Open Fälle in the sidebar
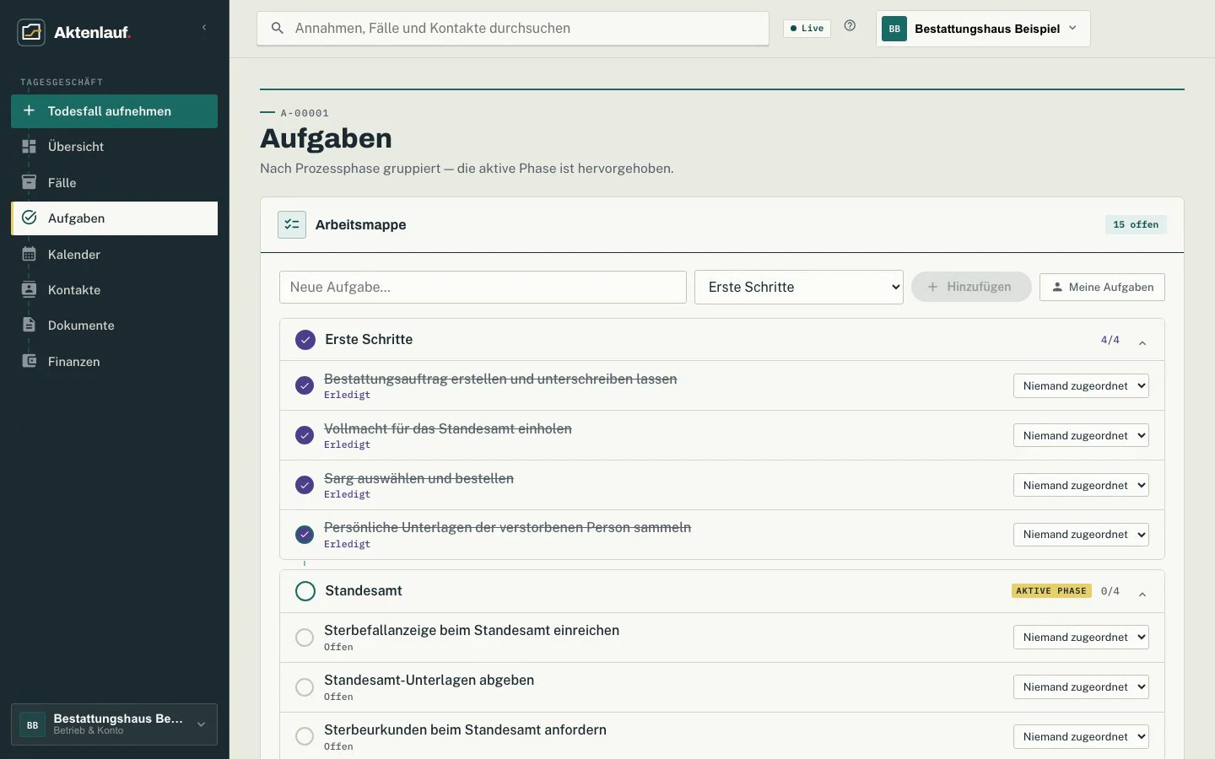Image resolution: width=1215 pixels, height=759 pixels. 114,182
